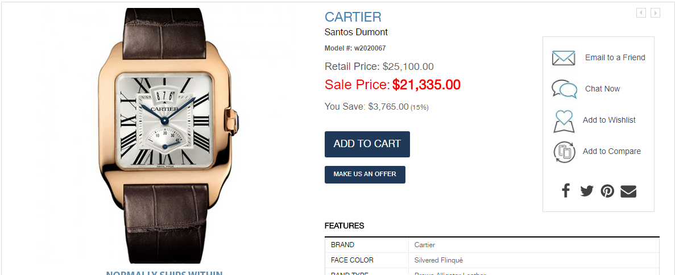Image resolution: width=675 pixels, height=275 pixels.
Task: Click Make Us An Offer button
Action: click(x=365, y=174)
